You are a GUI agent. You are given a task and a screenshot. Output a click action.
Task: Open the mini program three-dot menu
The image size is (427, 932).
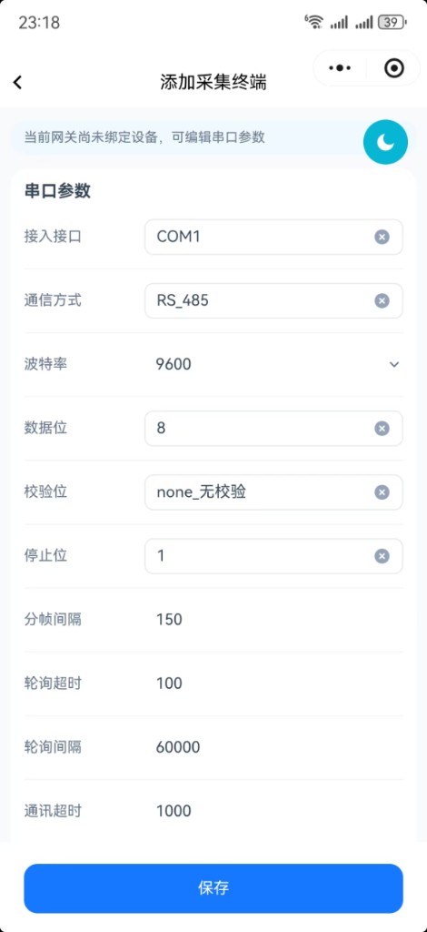[x=340, y=68]
